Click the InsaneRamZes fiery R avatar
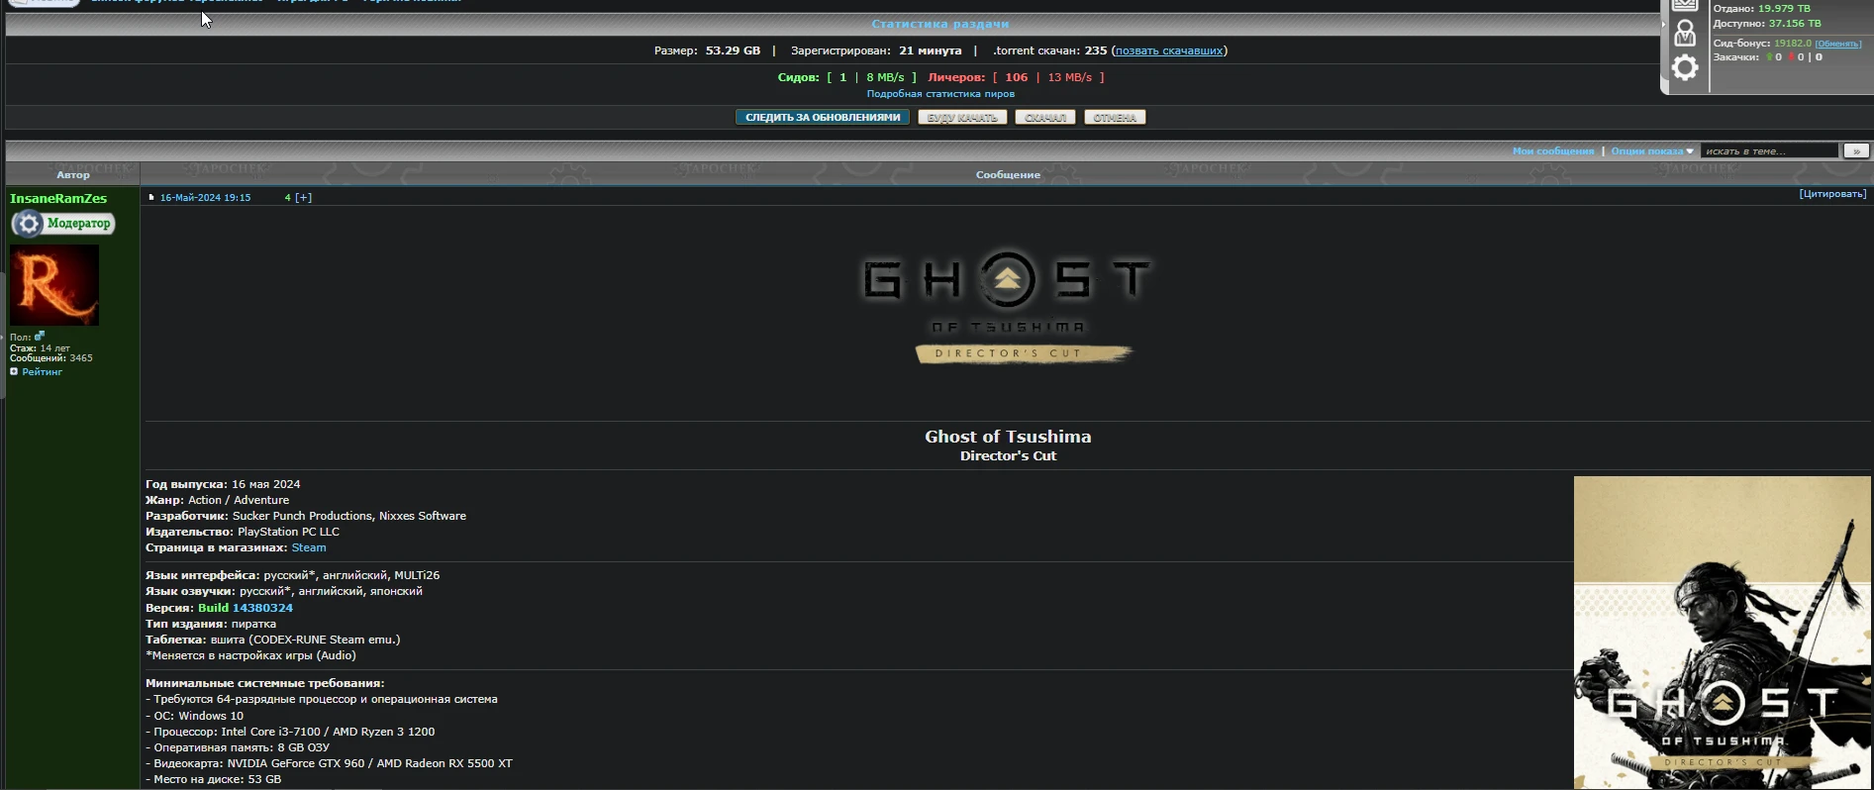 point(54,285)
